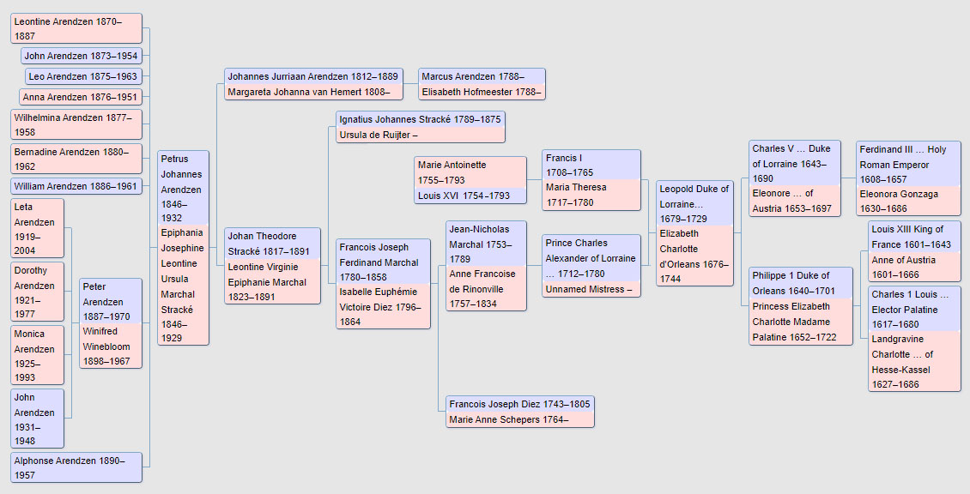The width and height of the screenshot is (970, 494).
Task: Select Maria Theresa 1717–1780
Action: 591,195
